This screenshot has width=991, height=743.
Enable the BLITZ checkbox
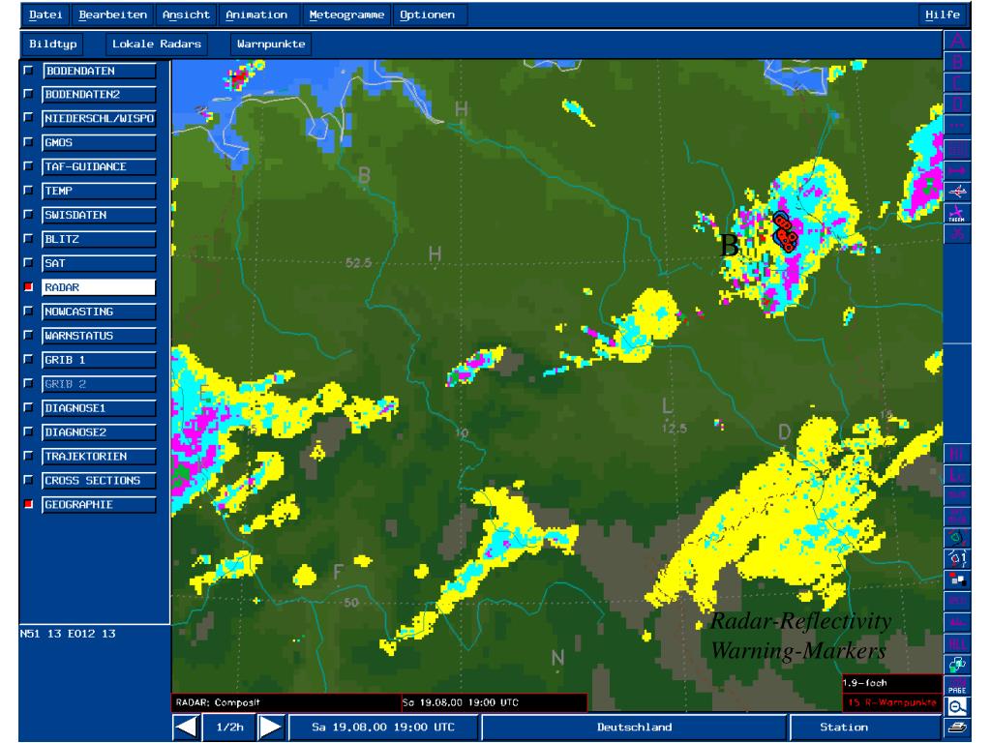point(28,239)
